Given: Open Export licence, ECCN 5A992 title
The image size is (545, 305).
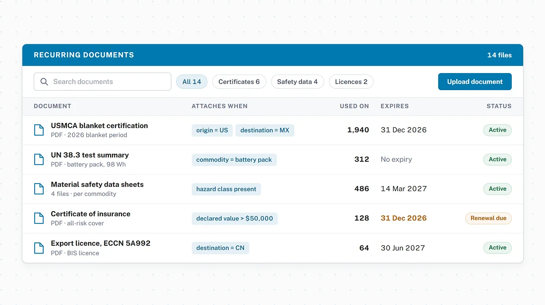Looking at the screenshot, I should pos(101,243).
